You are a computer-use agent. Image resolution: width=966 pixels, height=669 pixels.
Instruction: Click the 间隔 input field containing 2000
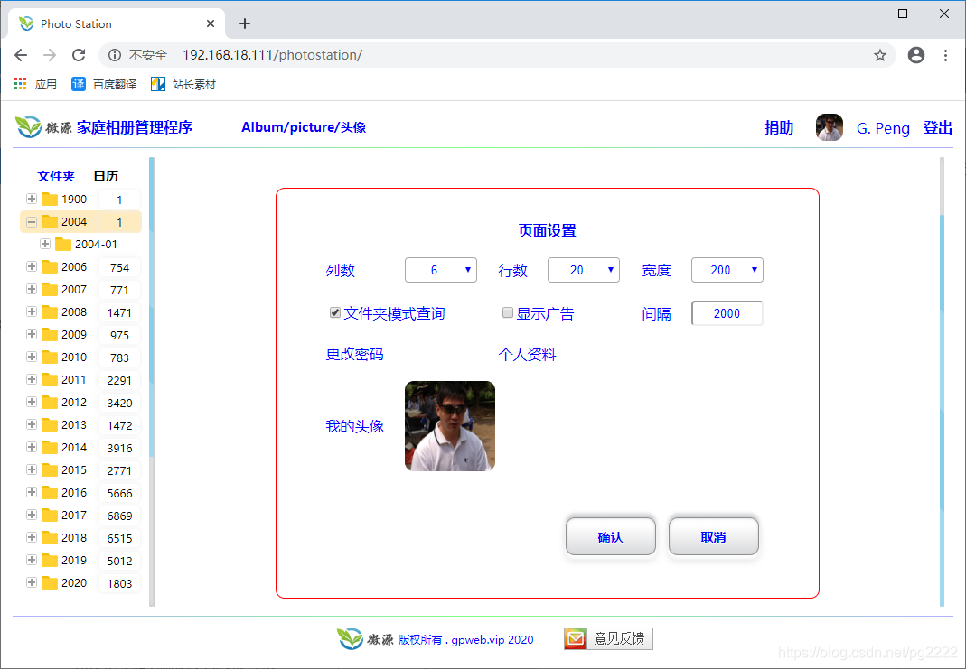pos(727,312)
